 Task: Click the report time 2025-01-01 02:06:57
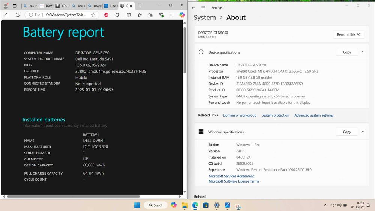(94, 90)
